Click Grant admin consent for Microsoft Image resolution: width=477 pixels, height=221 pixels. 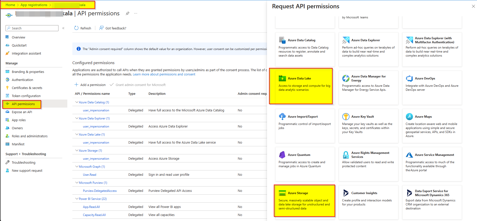138,85
